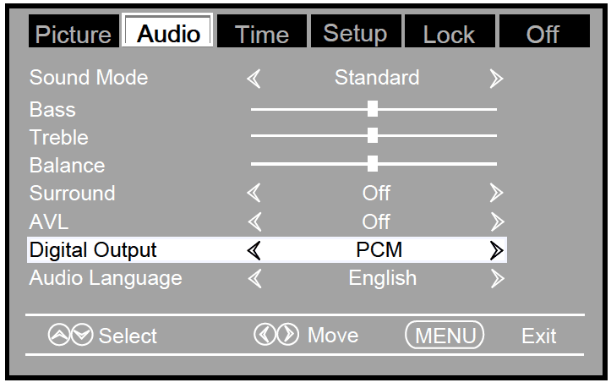Viewport: 611px width, 388px height.
Task: Open the Lock tab
Action: [x=449, y=34]
